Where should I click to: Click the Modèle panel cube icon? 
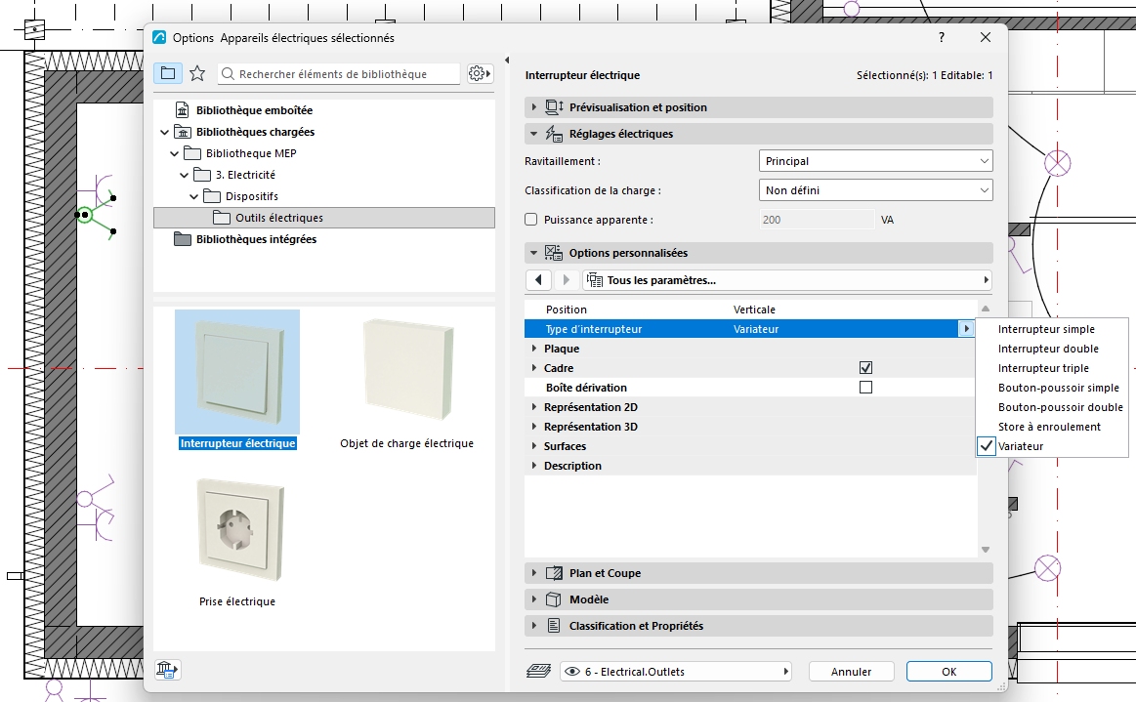(554, 599)
